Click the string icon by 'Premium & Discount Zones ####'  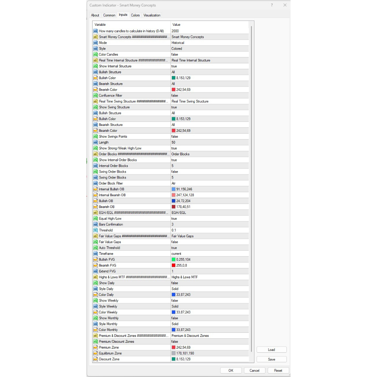[x=95, y=336]
